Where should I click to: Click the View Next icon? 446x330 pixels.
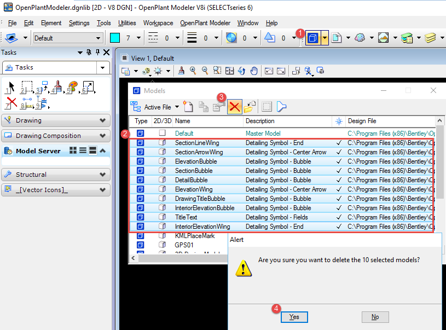(x=281, y=71)
